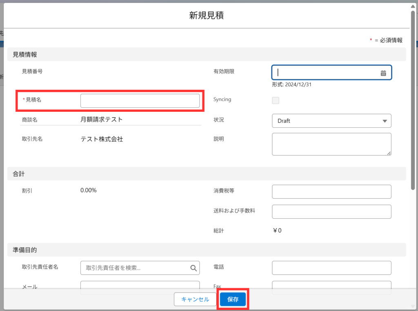Click into the 有効期限 date field

(x=331, y=73)
